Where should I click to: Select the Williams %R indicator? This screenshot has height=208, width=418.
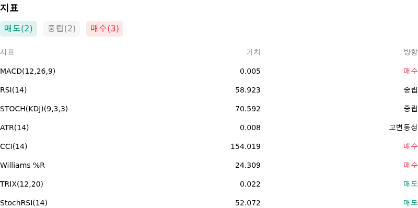point(22,165)
